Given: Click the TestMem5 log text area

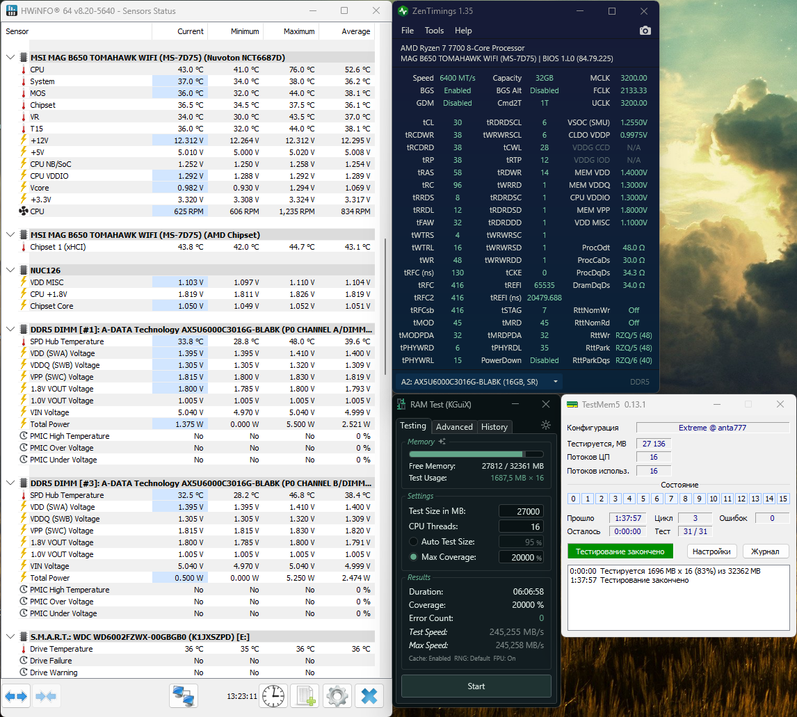Looking at the screenshot, I should click(679, 597).
